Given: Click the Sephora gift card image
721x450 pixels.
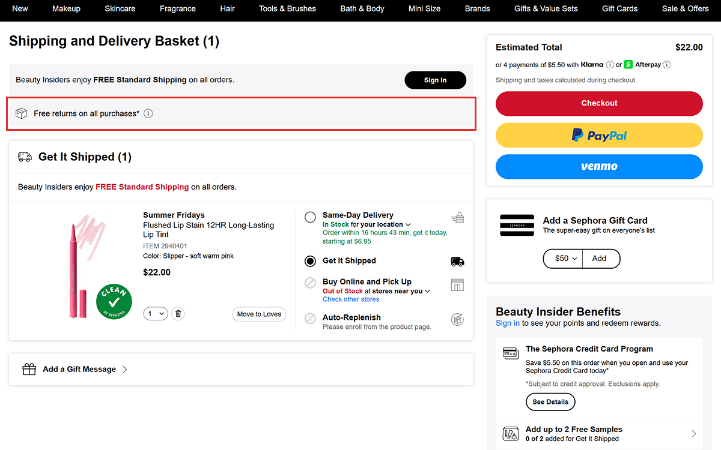Looking at the screenshot, I should point(517,225).
